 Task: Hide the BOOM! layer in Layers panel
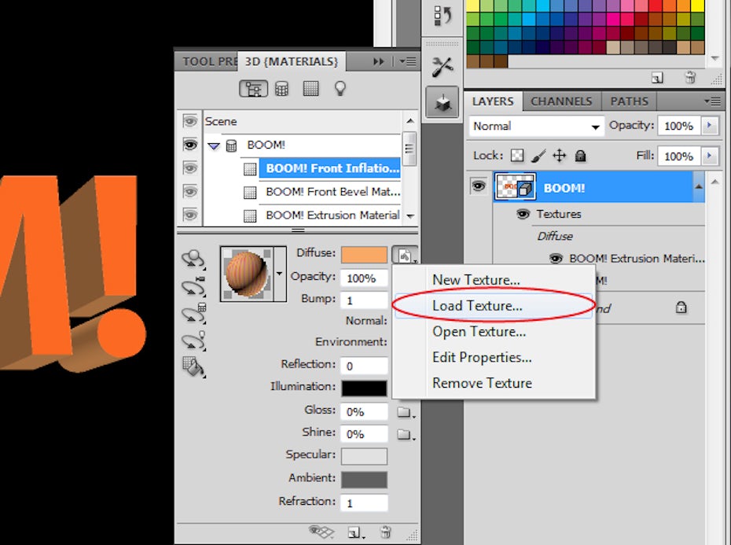coord(478,186)
